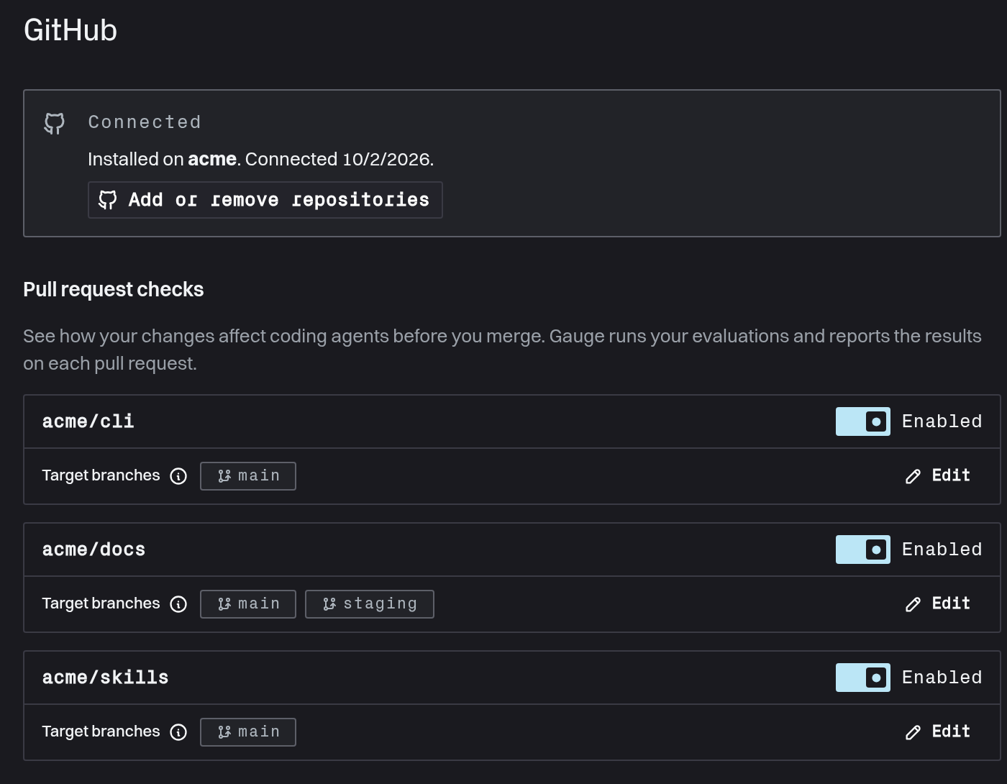The image size is (1007, 784).
Task: Click the acme/skills repository name
Action: pyautogui.click(x=106, y=678)
